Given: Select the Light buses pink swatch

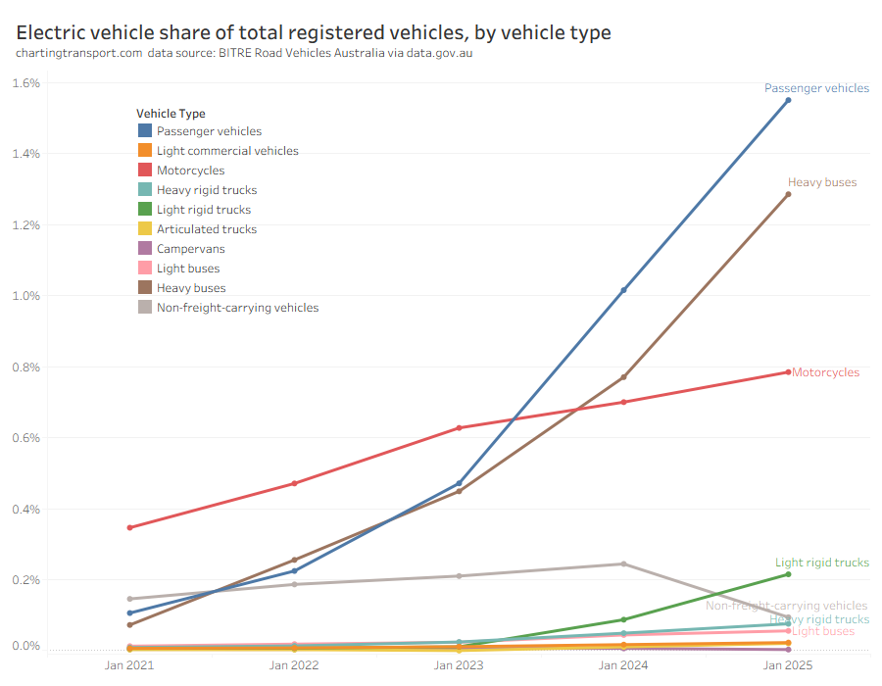Looking at the screenshot, I should (x=145, y=269).
